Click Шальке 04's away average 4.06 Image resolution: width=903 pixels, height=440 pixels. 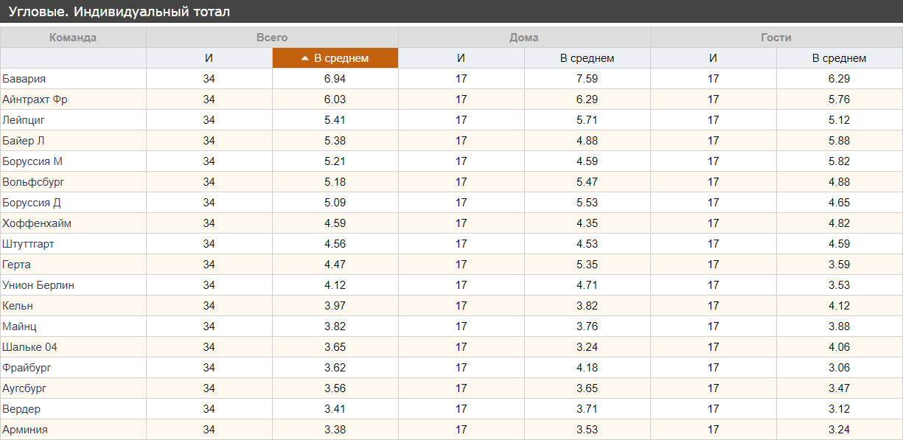coord(840,347)
